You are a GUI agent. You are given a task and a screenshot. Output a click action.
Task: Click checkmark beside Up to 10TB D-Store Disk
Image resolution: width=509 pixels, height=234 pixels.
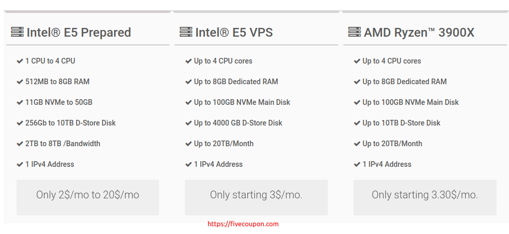point(357,123)
